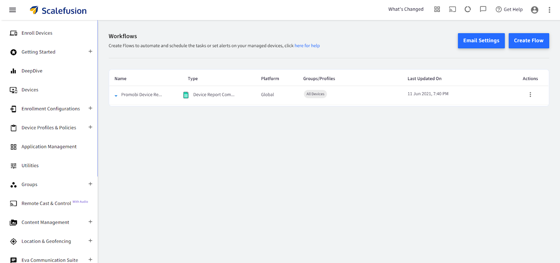
Task: Open actions menu for Promobi Device row
Action: [x=530, y=94]
